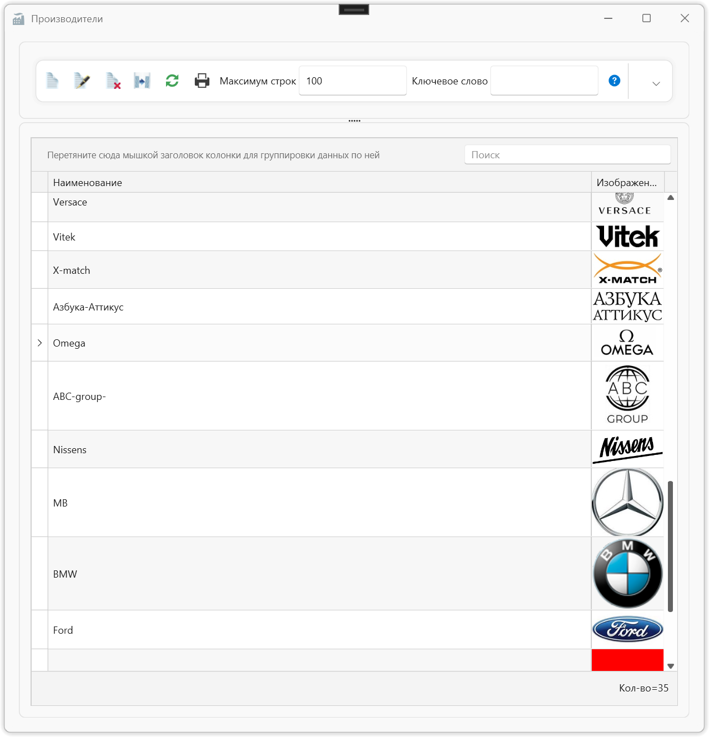Viewport: 709px width, 737px height.
Task: Open help via the blue question mark icon
Action: [615, 81]
